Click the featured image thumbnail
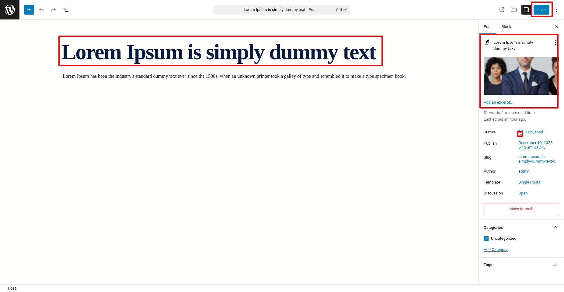 coord(521,76)
